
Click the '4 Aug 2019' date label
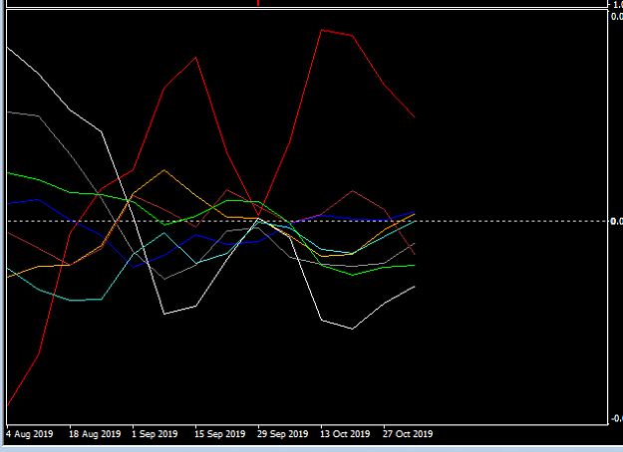[29, 434]
